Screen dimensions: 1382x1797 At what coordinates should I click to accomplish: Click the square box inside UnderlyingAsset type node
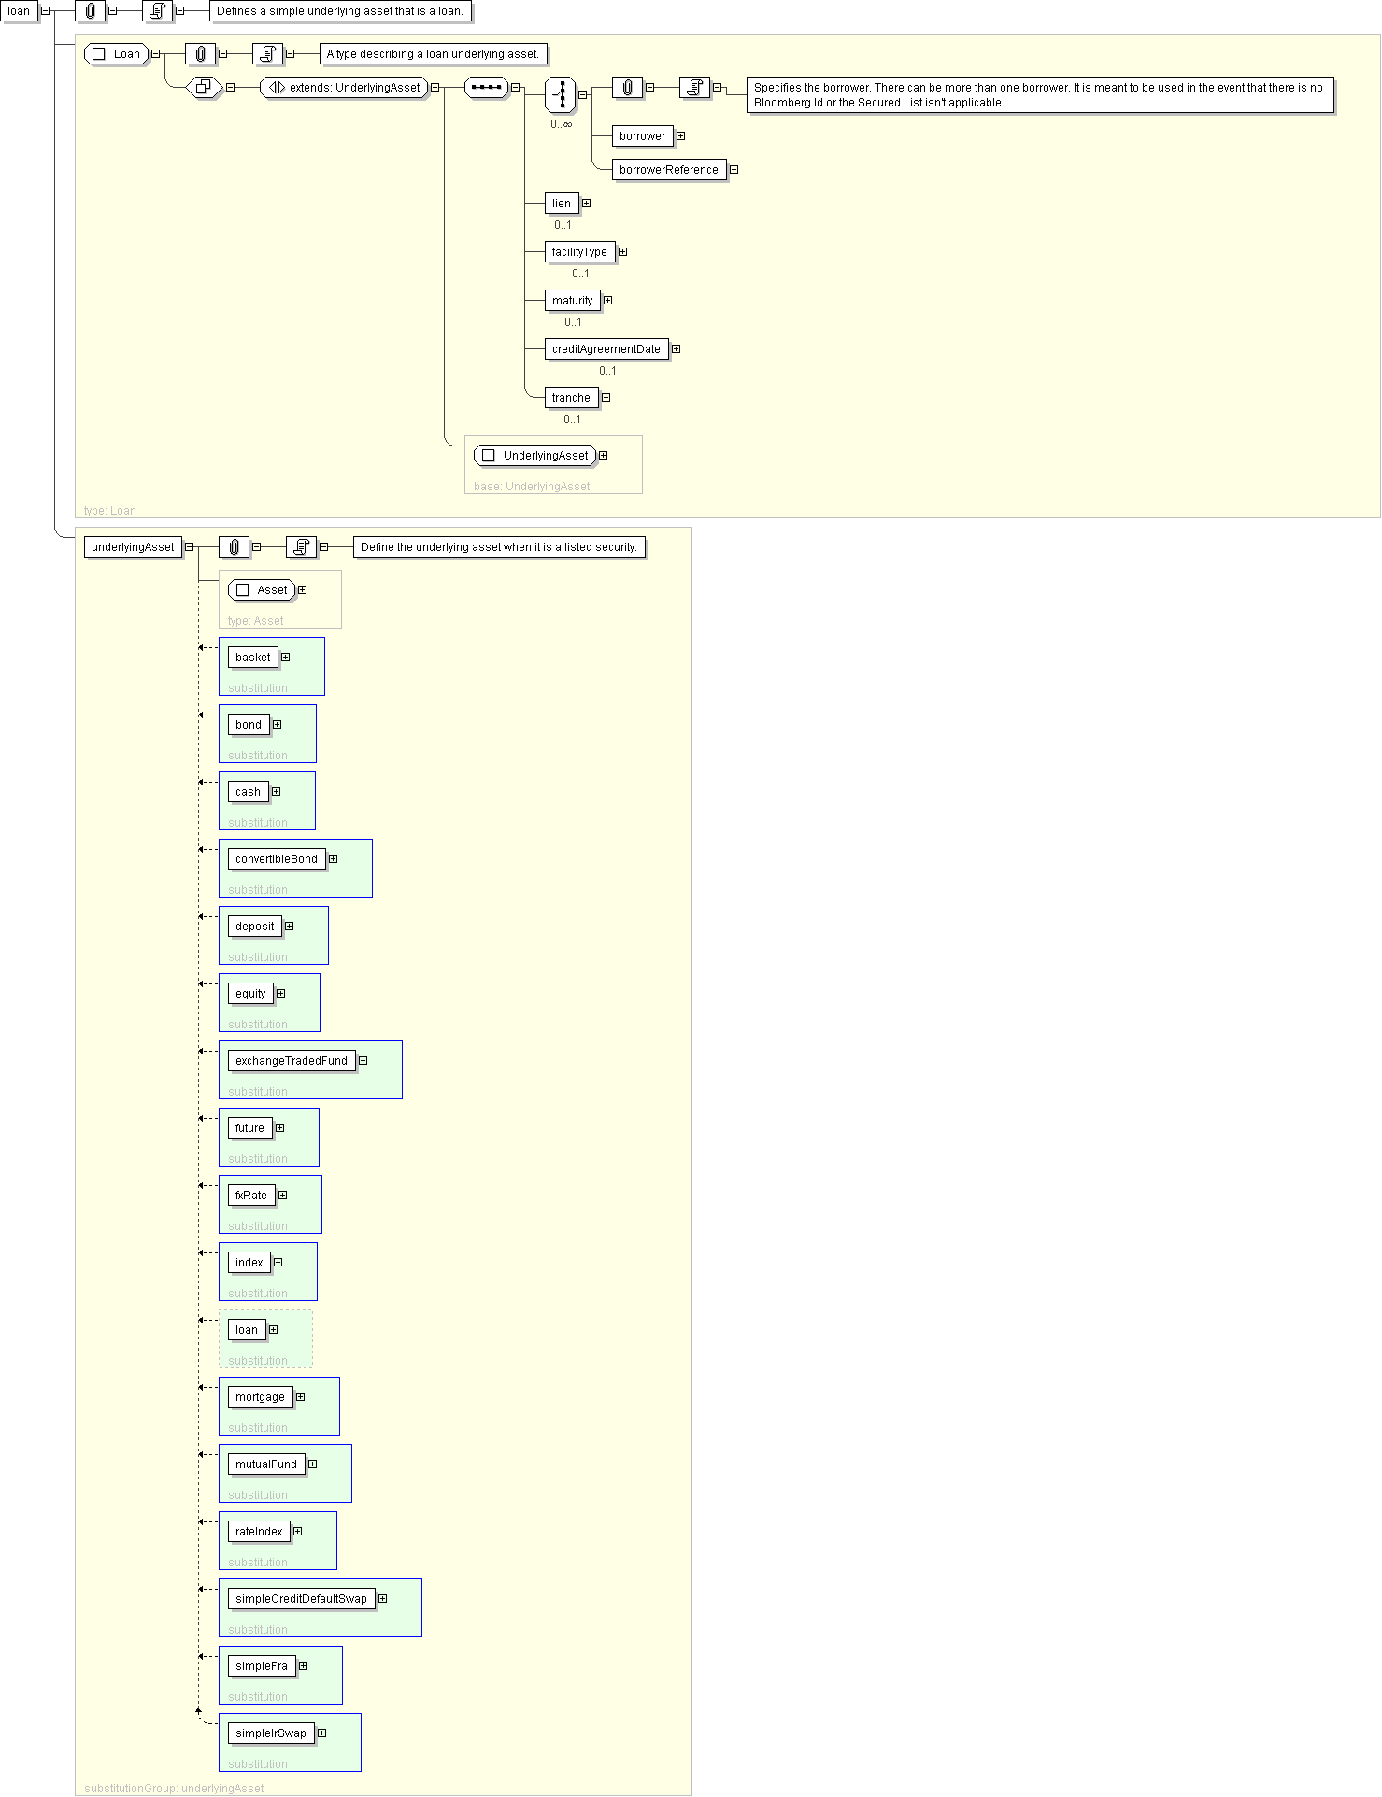click(488, 456)
